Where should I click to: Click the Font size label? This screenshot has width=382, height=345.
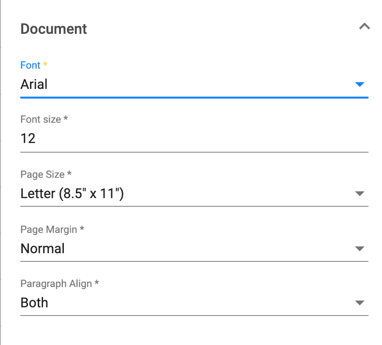pyautogui.click(x=41, y=119)
